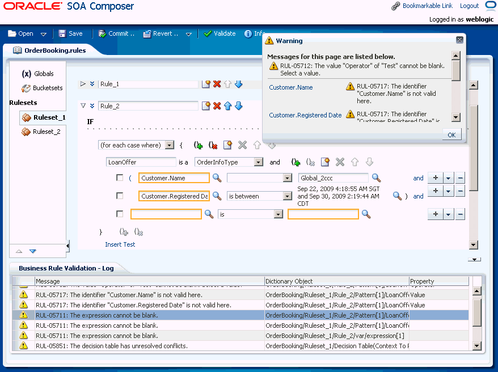
Task: Click the LoanOffer input field
Action: [141, 162]
